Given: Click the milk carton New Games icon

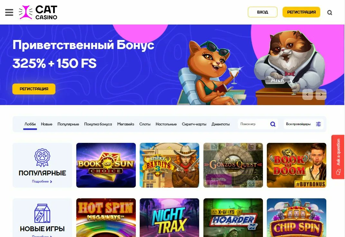Looking at the screenshot, I should pyautogui.click(x=42, y=213).
